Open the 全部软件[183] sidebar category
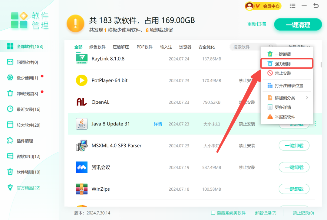The image size is (327, 220). 30,46
